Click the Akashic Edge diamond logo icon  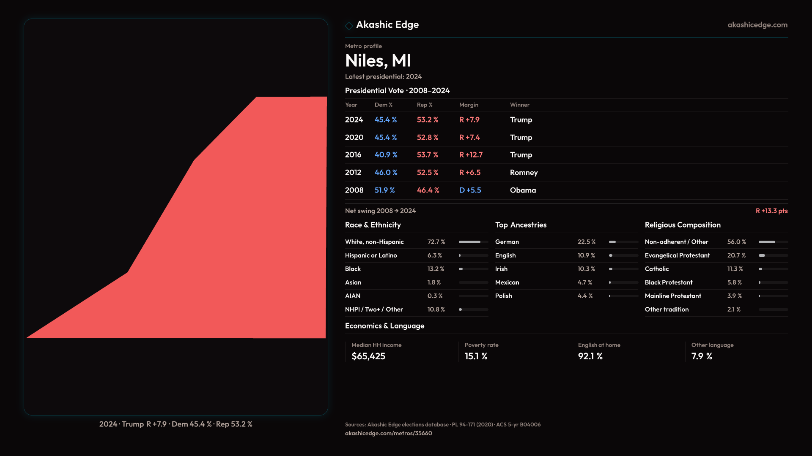349,26
